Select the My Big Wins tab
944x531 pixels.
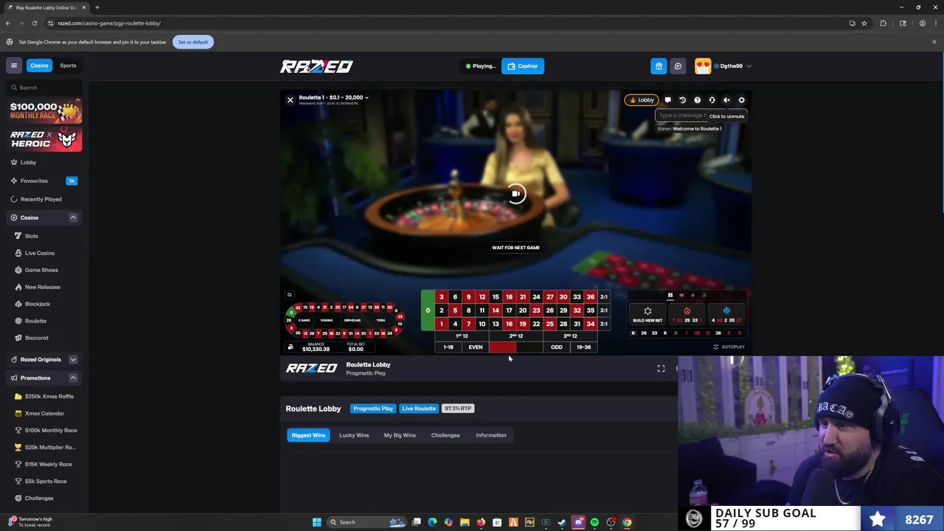click(400, 435)
